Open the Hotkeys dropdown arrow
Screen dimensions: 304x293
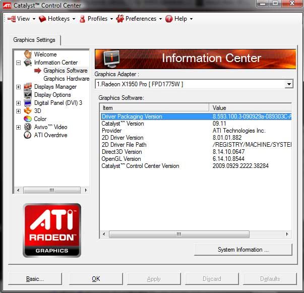(x=74, y=19)
